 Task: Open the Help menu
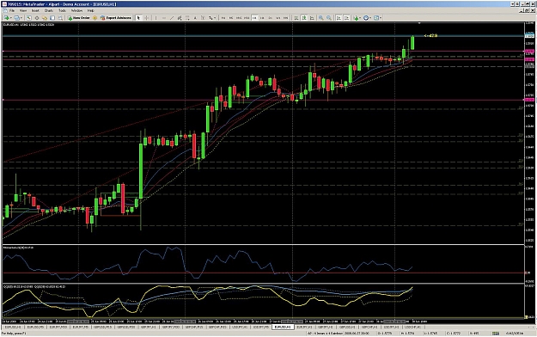pyautogui.click(x=91, y=10)
